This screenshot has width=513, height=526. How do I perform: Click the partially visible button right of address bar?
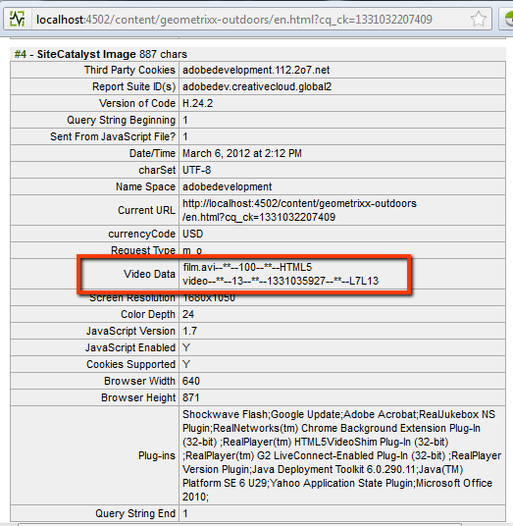tap(506, 19)
